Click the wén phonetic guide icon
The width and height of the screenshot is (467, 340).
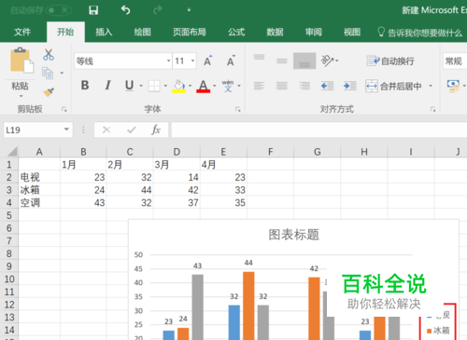[228, 86]
